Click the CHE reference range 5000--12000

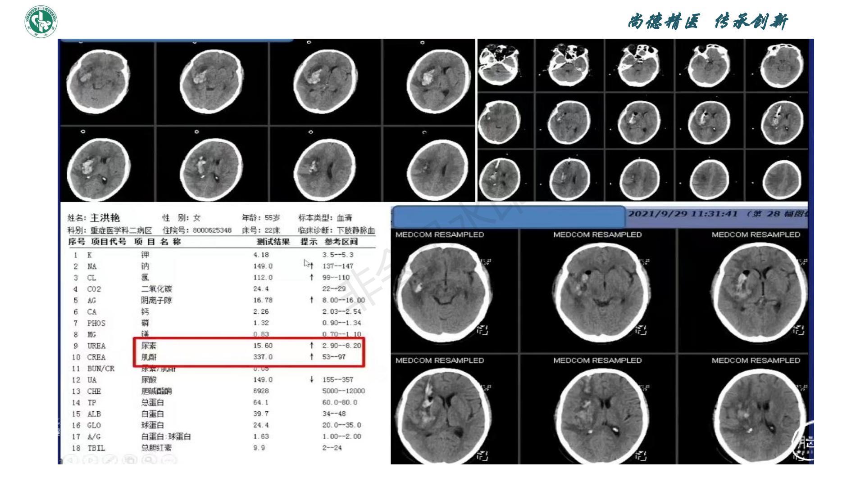343,391
